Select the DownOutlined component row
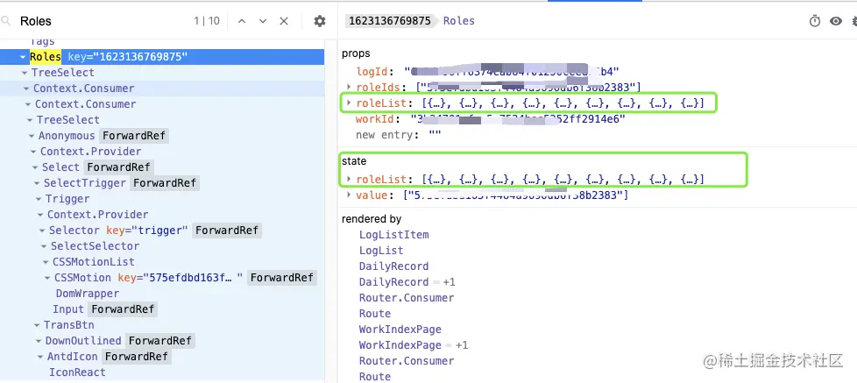Screen dimensions: 857x383 162,341
